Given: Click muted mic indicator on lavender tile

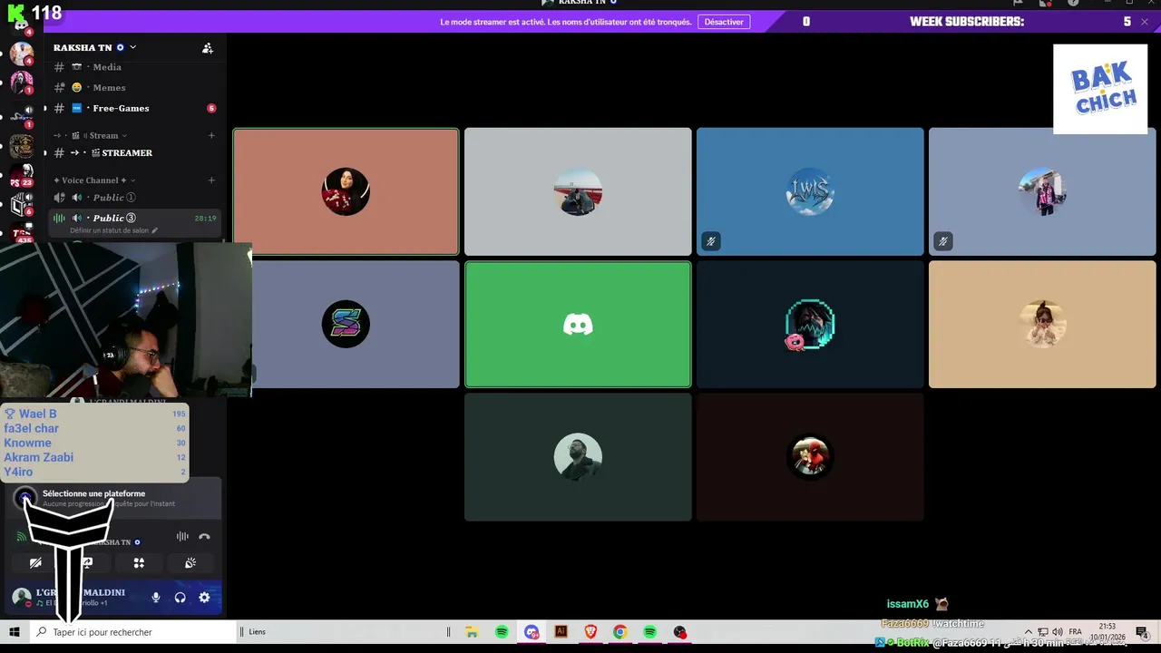Looking at the screenshot, I should pos(943,241).
